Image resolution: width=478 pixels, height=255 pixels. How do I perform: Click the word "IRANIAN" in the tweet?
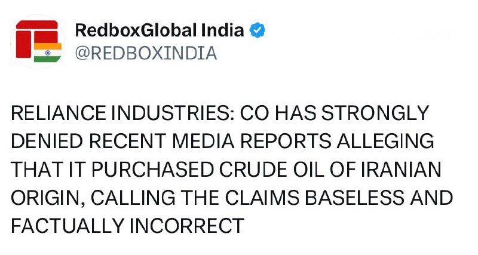tap(399, 170)
